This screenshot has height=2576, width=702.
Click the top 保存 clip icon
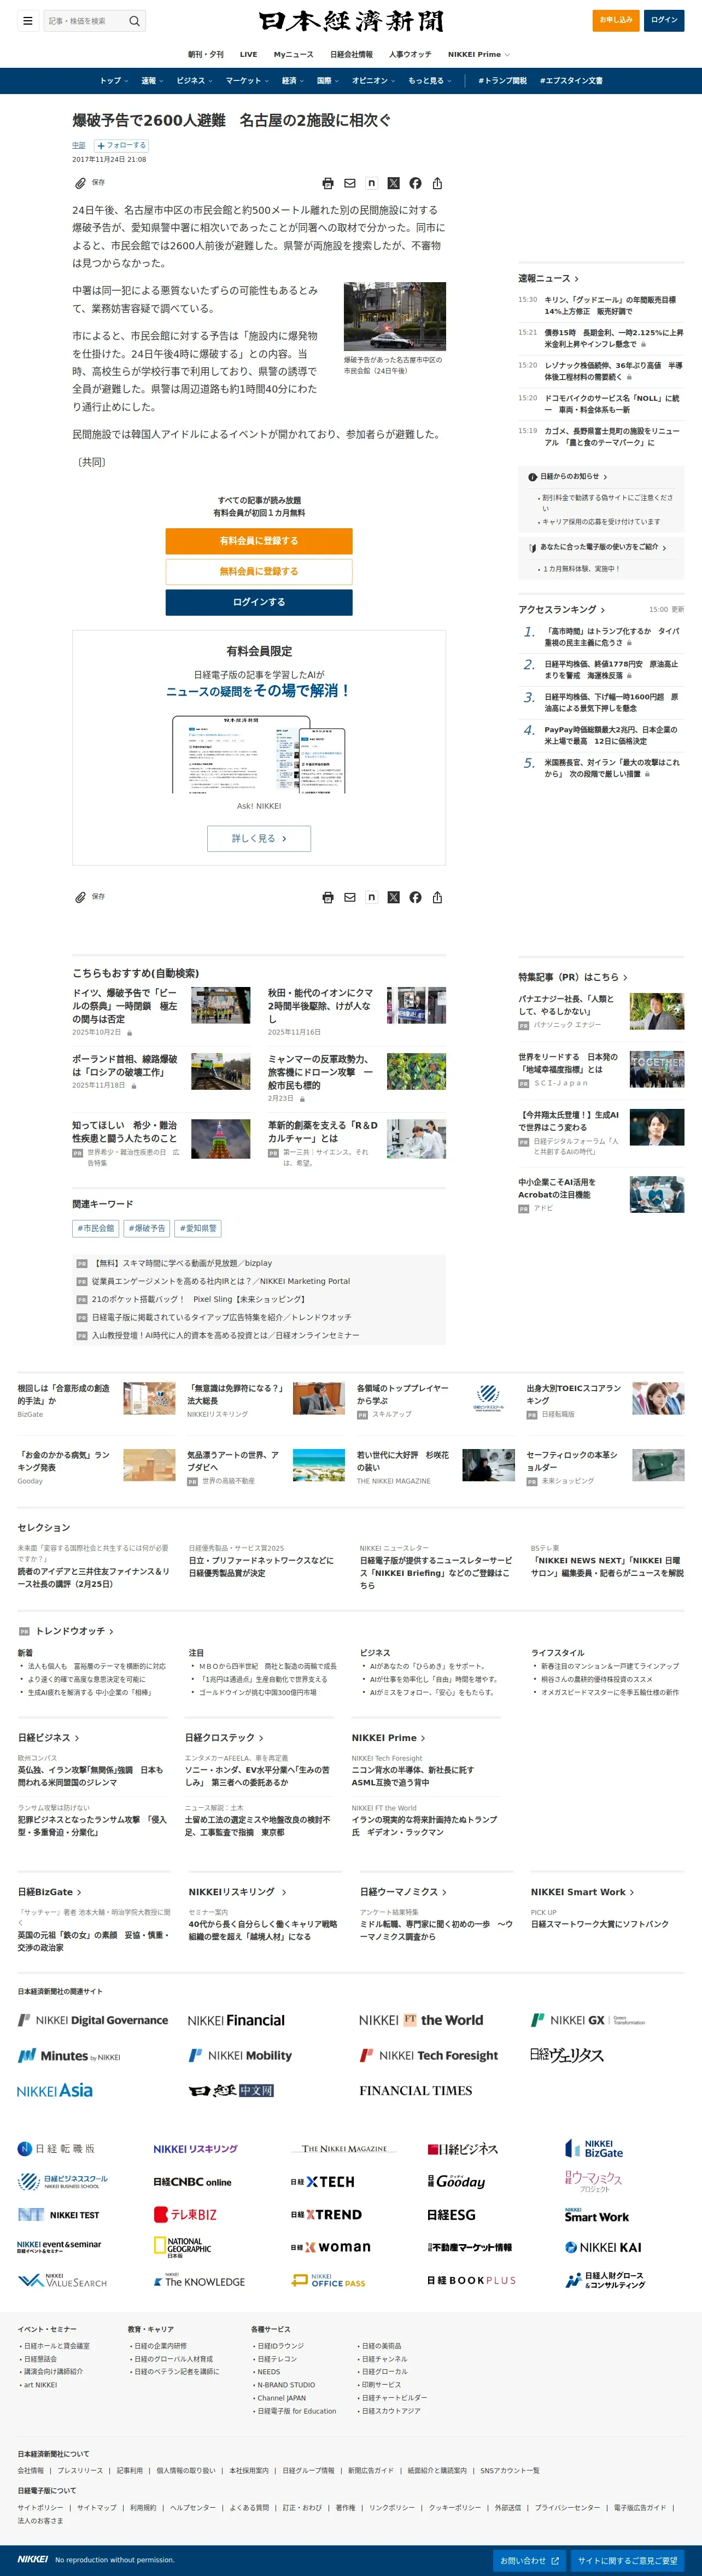(x=80, y=183)
